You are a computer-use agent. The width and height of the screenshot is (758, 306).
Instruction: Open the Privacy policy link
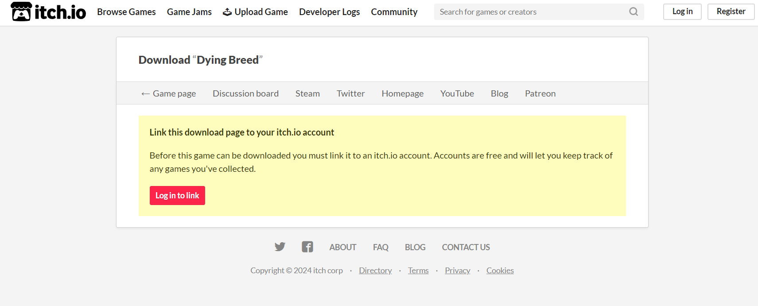click(x=457, y=271)
